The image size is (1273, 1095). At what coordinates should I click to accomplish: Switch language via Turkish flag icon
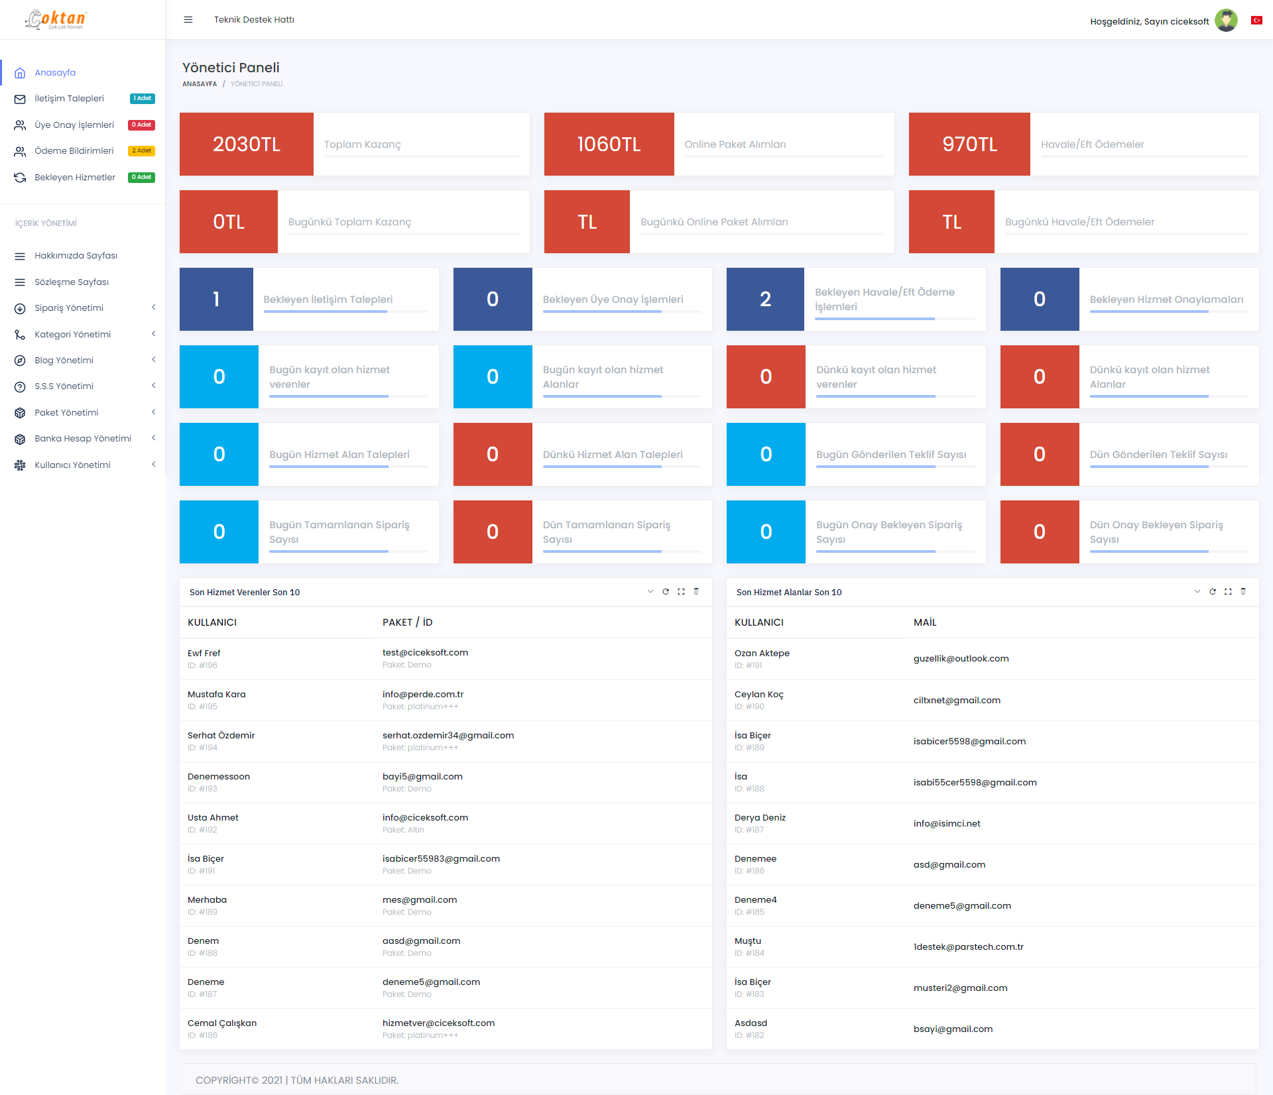1256,21
